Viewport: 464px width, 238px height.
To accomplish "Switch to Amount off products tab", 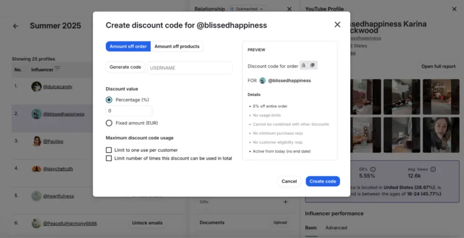I will coord(177,46).
